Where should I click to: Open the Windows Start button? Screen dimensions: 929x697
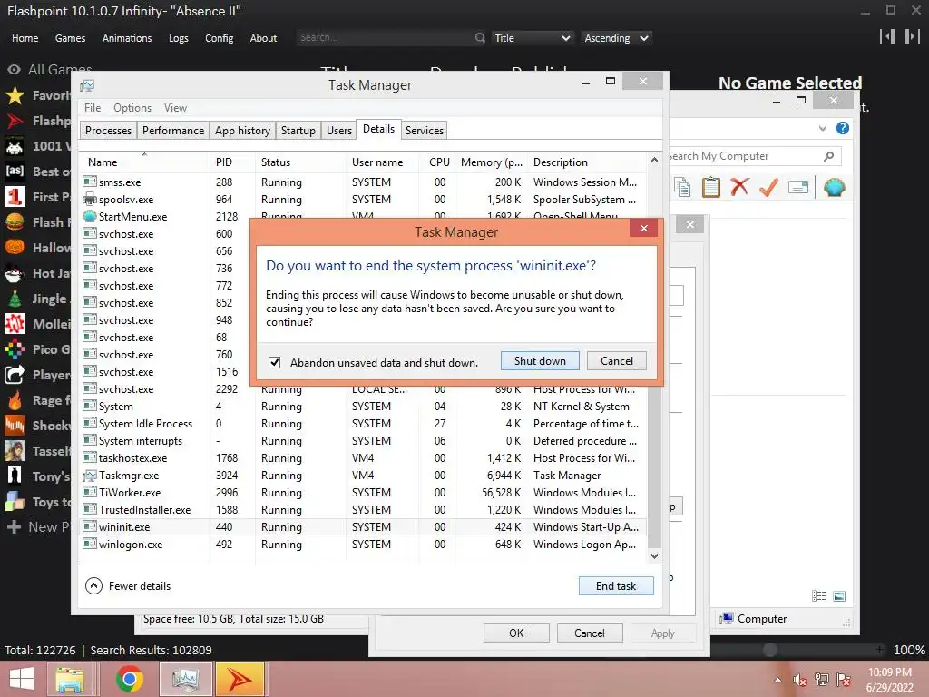click(22, 679)
